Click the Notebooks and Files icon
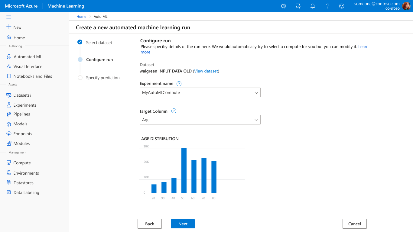The height and width of the screenshot is (232, 413). click(9, 76)
